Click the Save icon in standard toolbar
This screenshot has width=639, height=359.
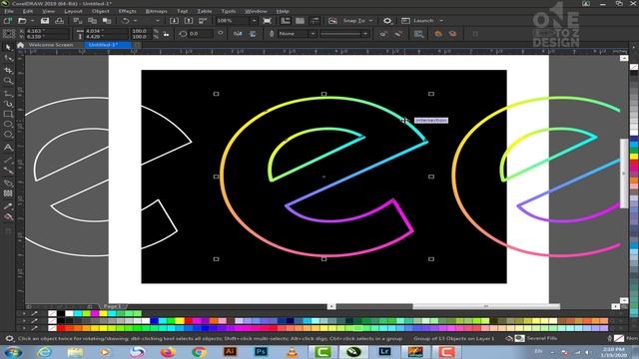tap(45, 20)
